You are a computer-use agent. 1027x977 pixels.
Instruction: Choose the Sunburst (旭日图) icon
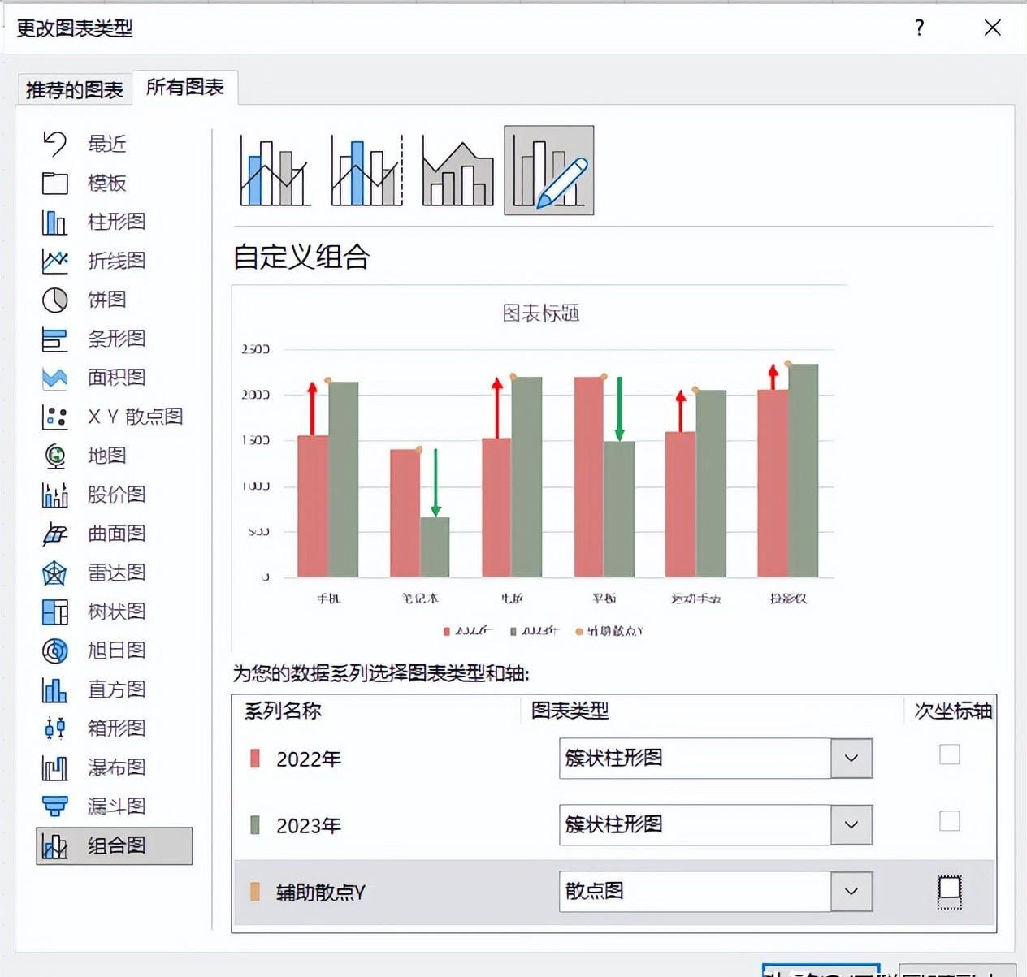click(54, 651)
